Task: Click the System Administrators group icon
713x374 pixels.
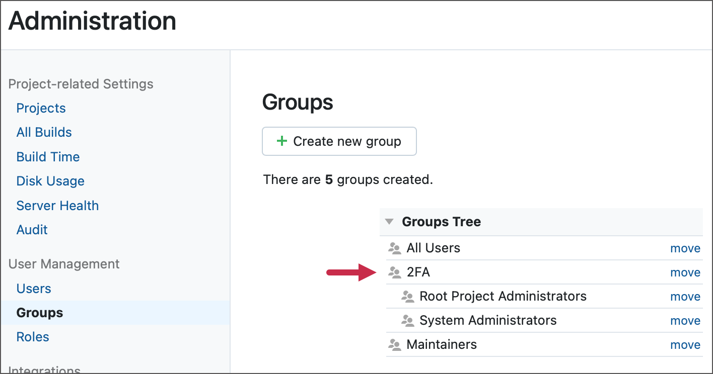Action: [407, 321]
